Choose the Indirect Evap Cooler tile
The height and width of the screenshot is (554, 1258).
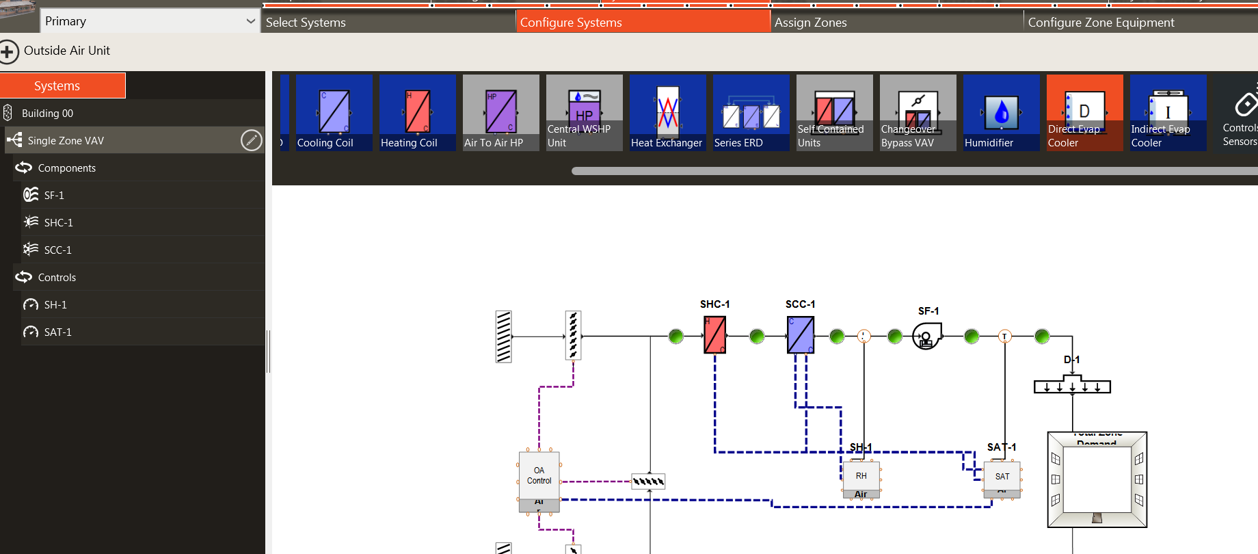[1168, 113]
